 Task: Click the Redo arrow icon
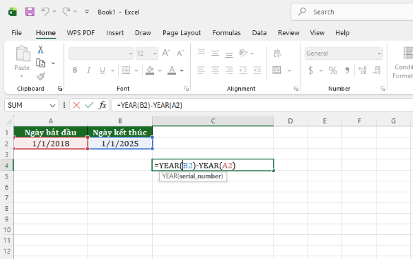[x=66, y=12]
